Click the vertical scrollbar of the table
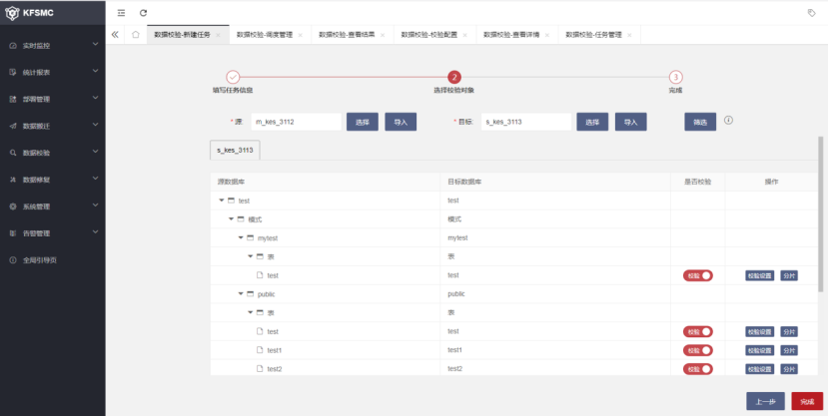 821,214
